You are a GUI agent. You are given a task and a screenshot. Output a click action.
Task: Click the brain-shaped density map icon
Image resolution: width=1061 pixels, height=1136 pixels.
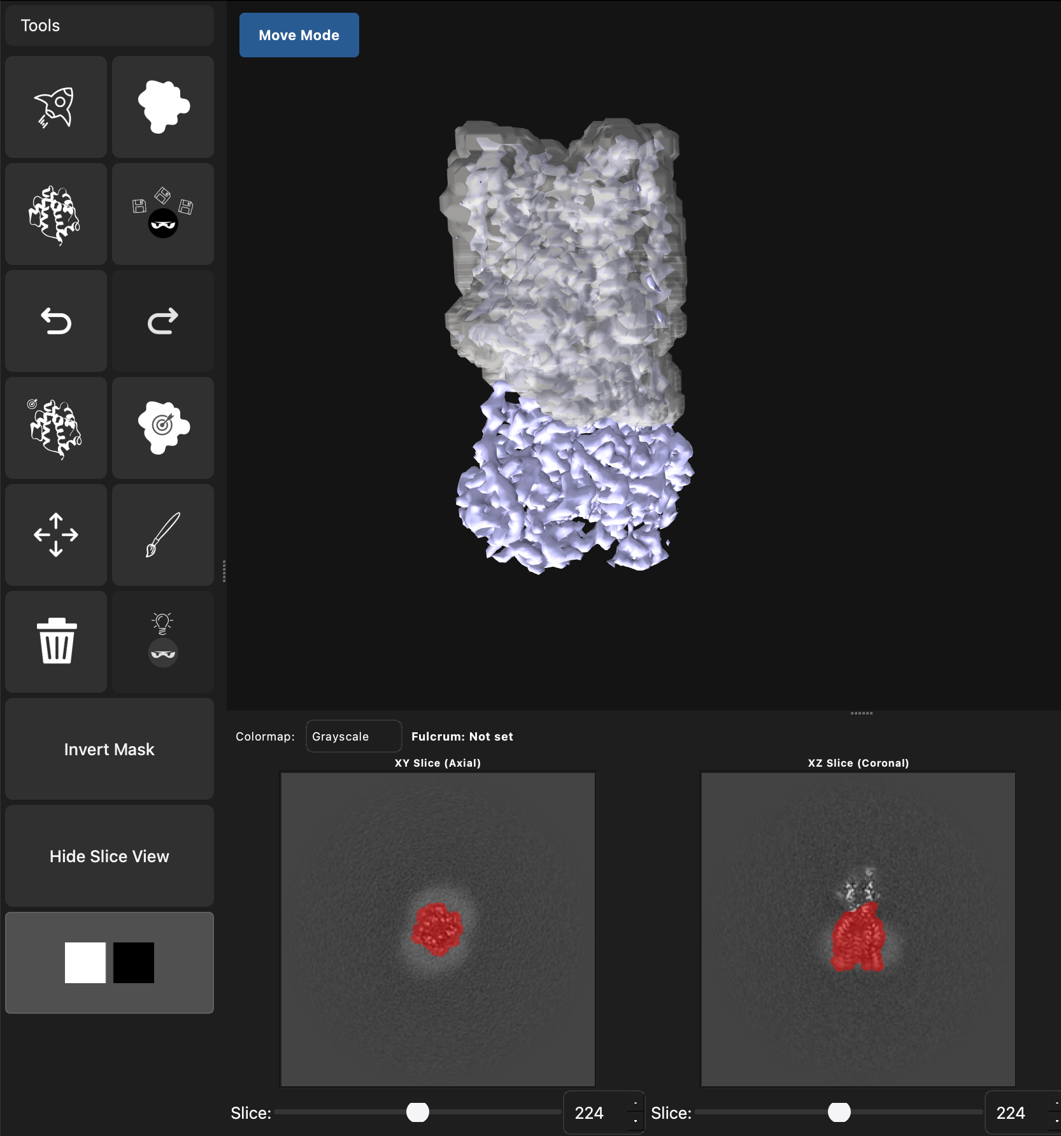(56, 214)
